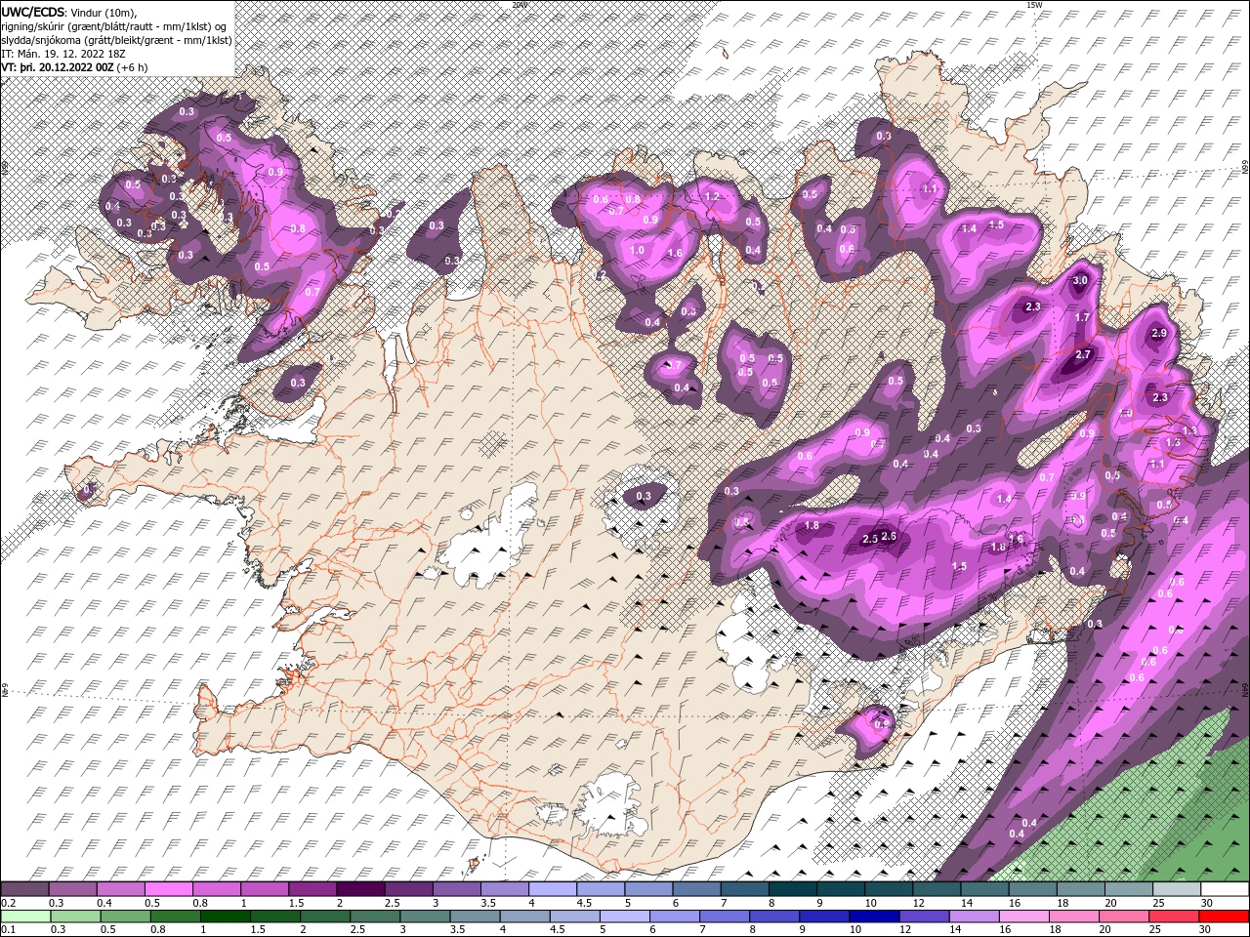The width and height of the screenshot is (1250, 937).
Task: Click the '15W' longitude label
Action: coord(1034,5)
